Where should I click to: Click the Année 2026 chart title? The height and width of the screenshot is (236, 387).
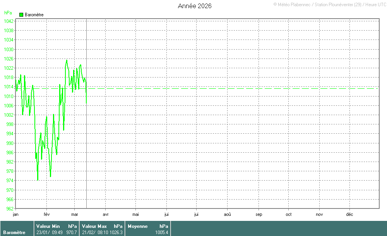tap(195, 6)
